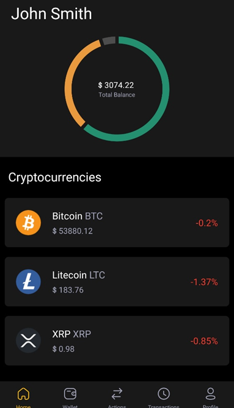Tap the Home icon in bottom navigation
This screenshot has height=408, width=234.
click(23, 394)
